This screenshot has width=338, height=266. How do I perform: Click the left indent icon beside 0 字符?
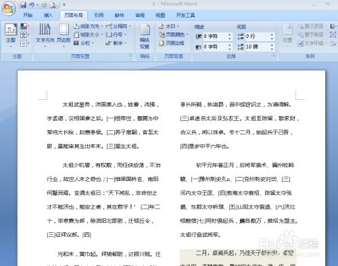198,36
